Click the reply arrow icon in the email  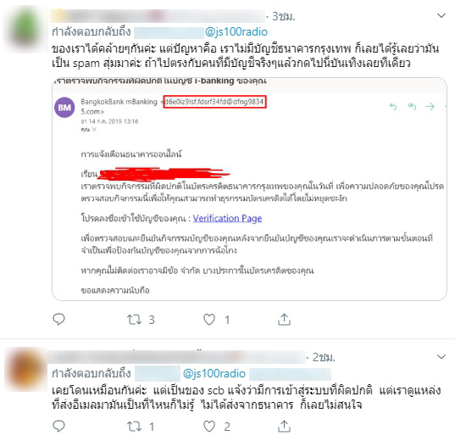393,107
